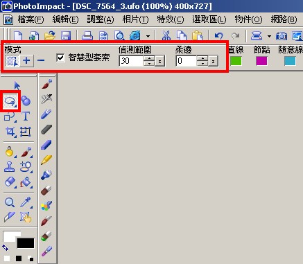Click blue 隨意線 color swatch
This screenshot has width=303, height=264.
tap(290, 61)
